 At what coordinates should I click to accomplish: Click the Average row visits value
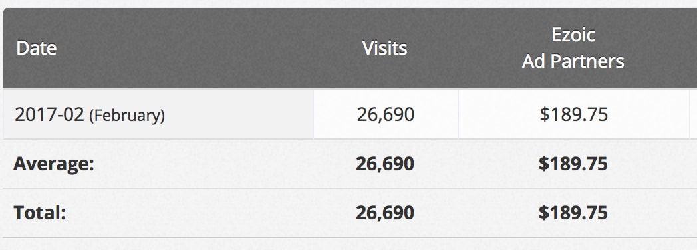click(x=385, y=164)
